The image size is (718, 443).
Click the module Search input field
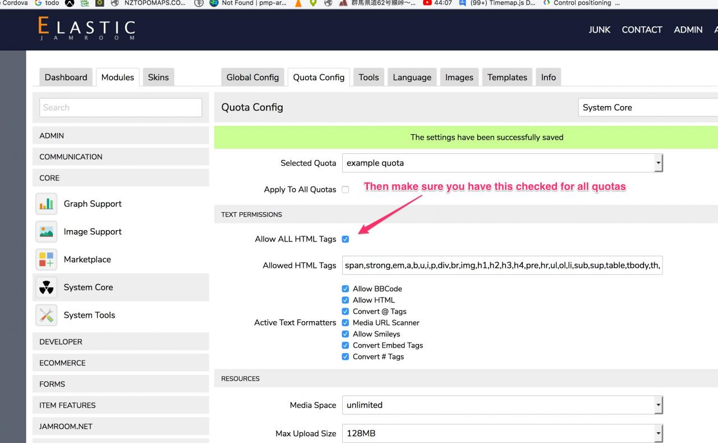[x=121, y=108]
